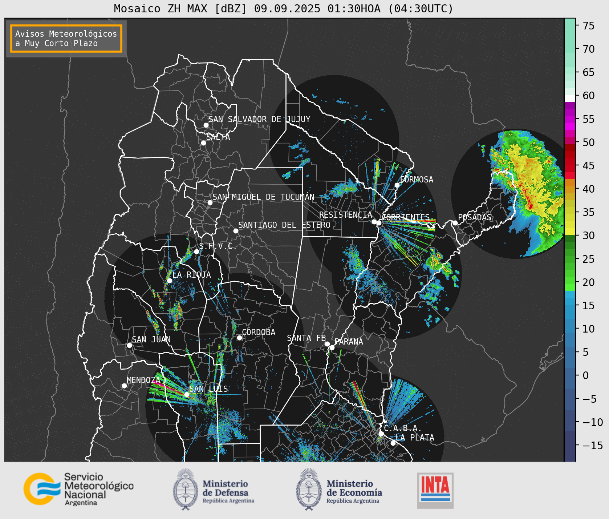
Task: Click the LA PLATA city label
Action: click(x=415, y=438)
